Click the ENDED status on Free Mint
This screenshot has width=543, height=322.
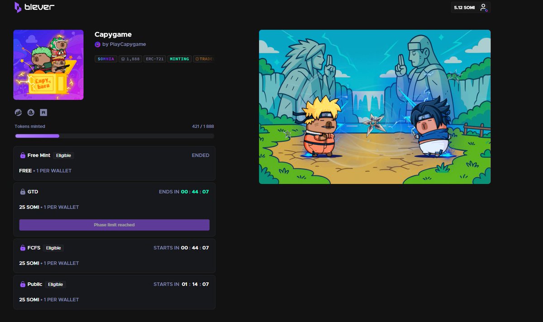[200, 155]
